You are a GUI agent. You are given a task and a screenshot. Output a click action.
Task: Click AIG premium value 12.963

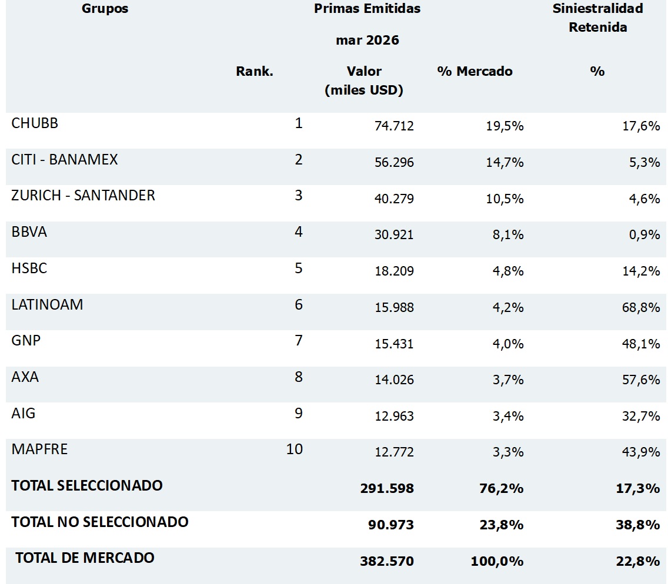394,416
